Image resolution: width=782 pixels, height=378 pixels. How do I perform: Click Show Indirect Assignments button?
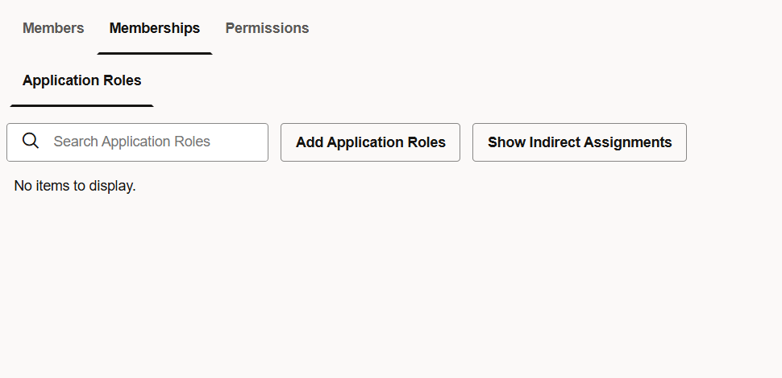(x=579, y=142)
